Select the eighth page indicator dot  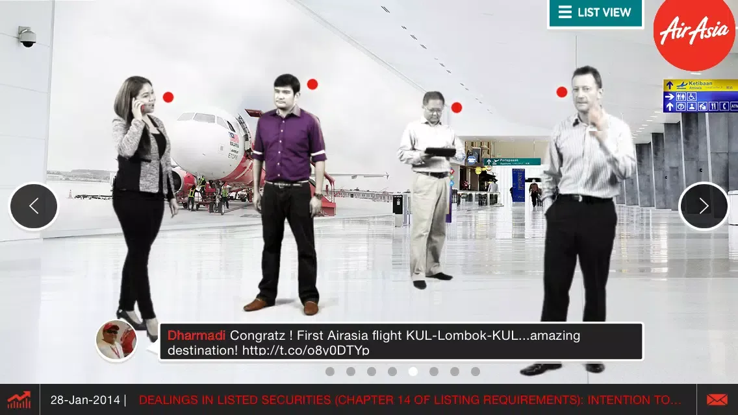[x=476, y=372]
